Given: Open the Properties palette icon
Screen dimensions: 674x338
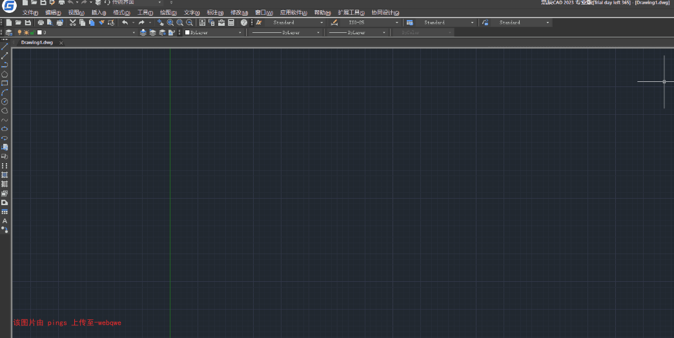Looking at the screenshot, I should coord(202,23).
